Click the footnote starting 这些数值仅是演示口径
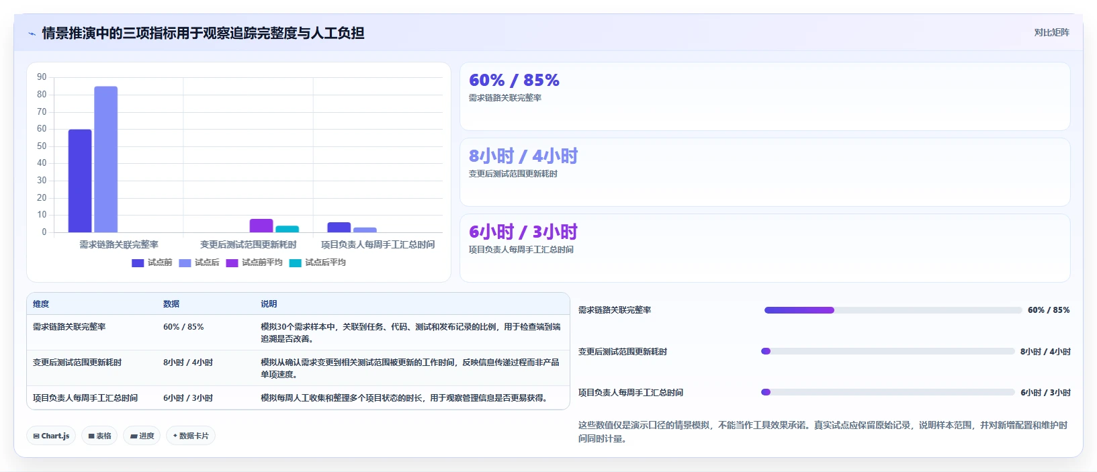Image resolution: width=1097 pixels, height=472 pixels. [823, 432]
